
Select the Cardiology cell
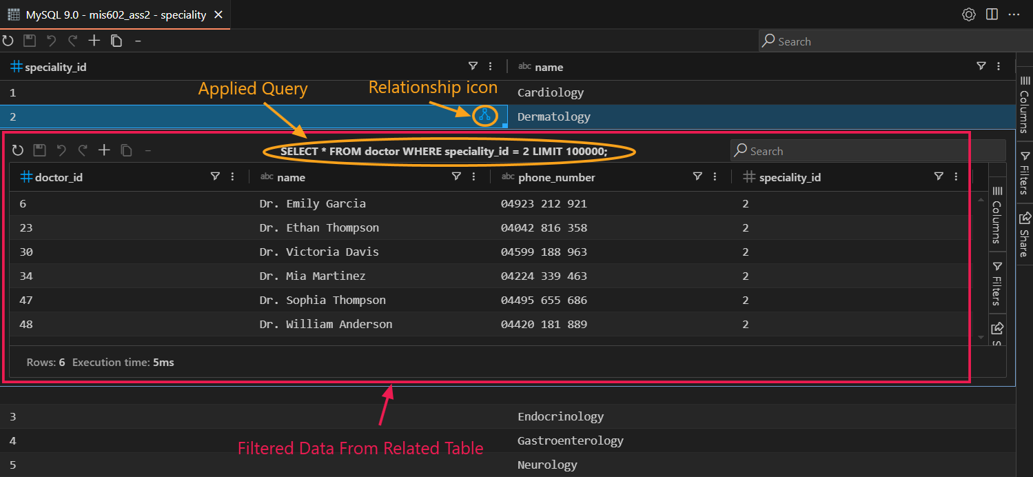tap(761, 92)
